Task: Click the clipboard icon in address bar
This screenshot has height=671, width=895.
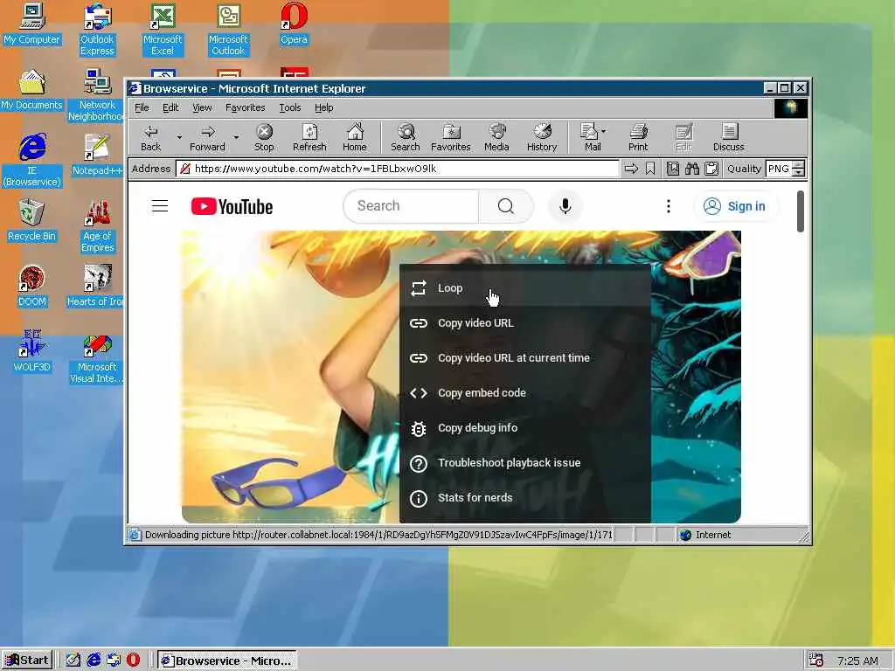Action: [711, 169]
